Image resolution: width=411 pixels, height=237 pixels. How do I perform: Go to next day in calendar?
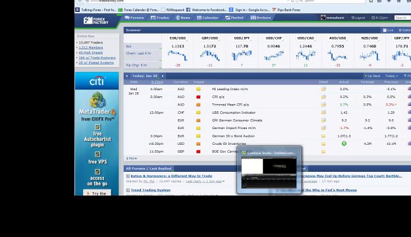tap(163, 76)
